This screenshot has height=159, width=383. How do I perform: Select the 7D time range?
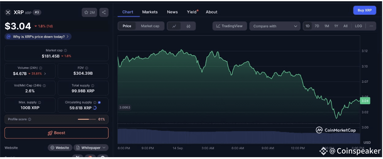317,26
